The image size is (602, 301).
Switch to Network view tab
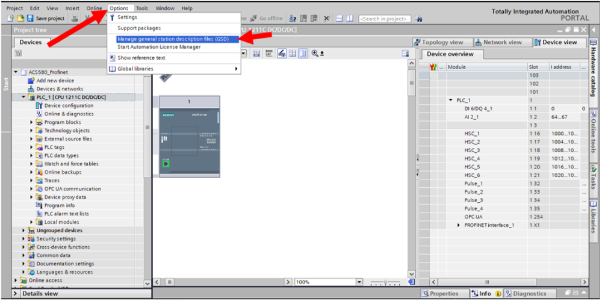502,42
